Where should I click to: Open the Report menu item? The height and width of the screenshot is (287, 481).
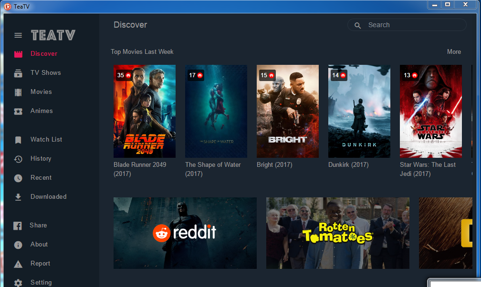(40, 263)
